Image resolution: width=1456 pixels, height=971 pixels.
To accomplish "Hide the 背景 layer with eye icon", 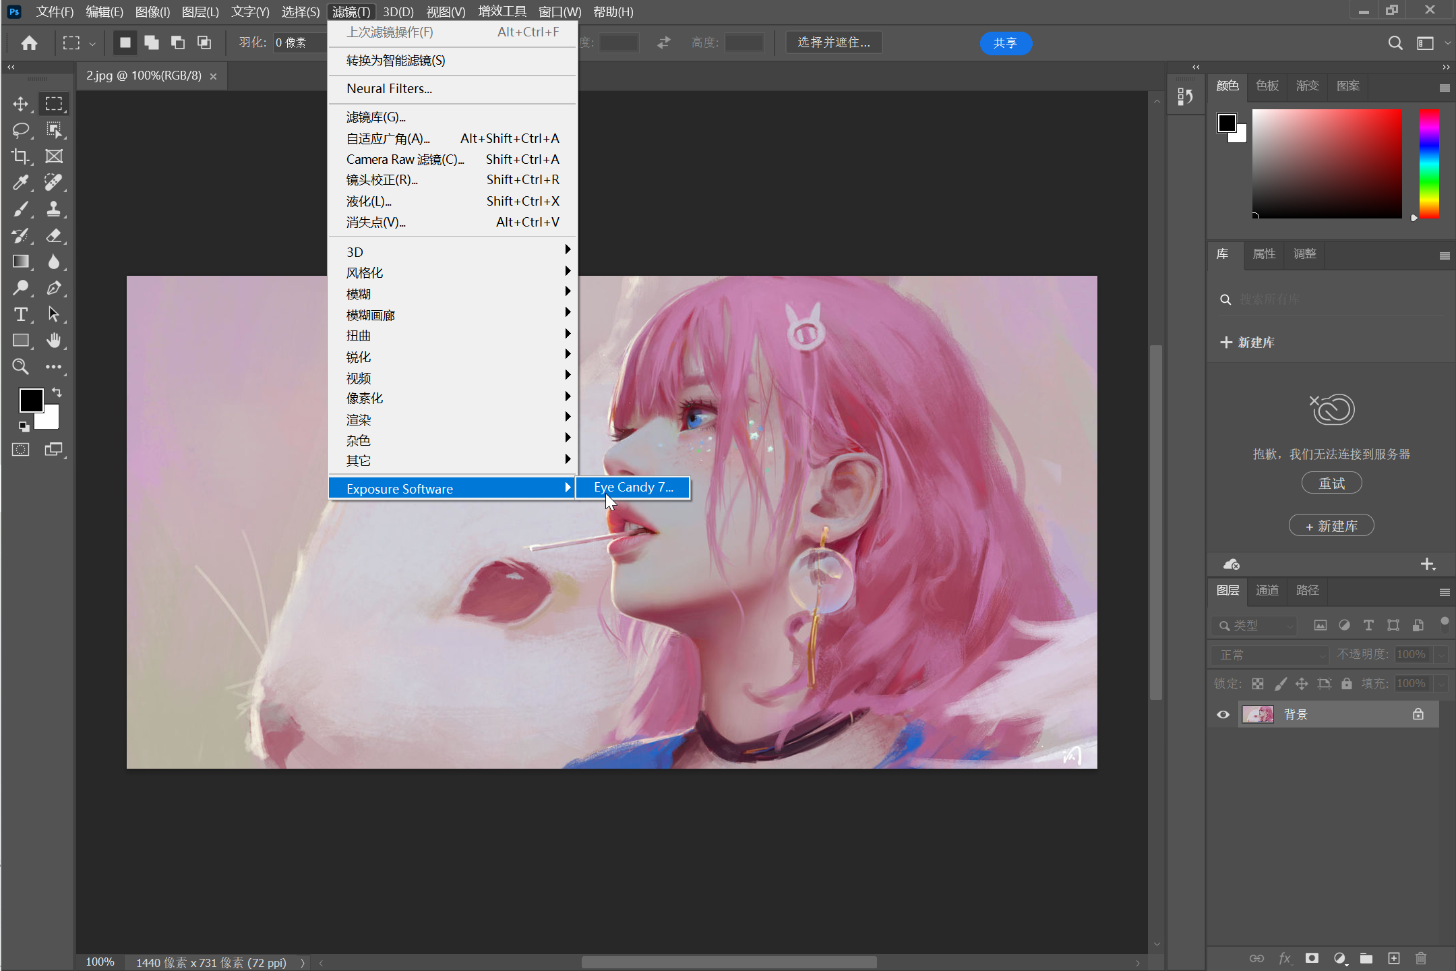I will point(1223,715).
